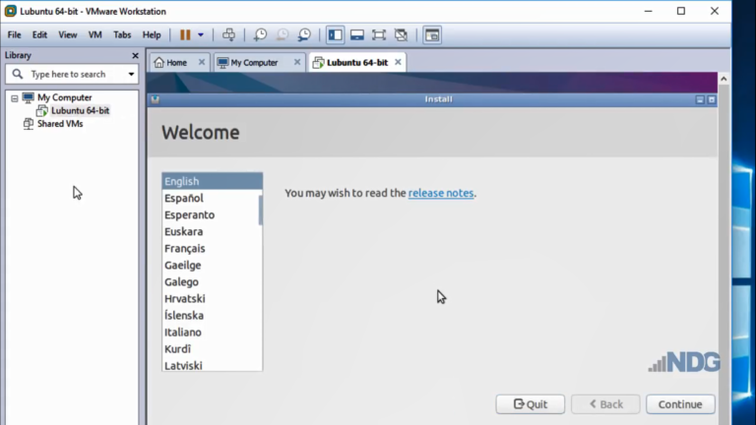
Task: Click the revert to snapshot icon
Action: click(x=283, y=34)
